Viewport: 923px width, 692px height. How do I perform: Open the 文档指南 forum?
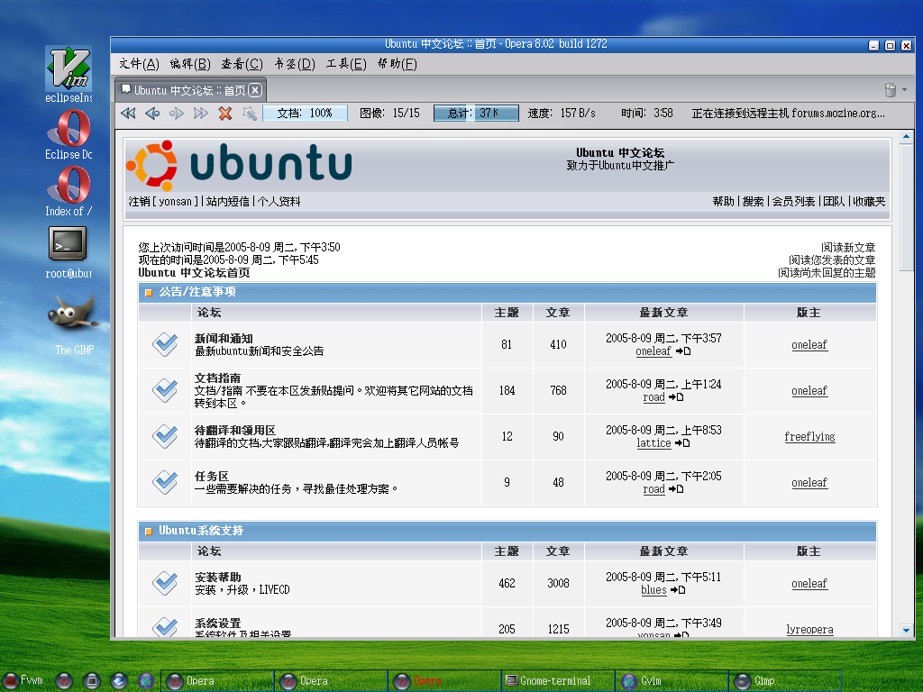tap(218, 378)
